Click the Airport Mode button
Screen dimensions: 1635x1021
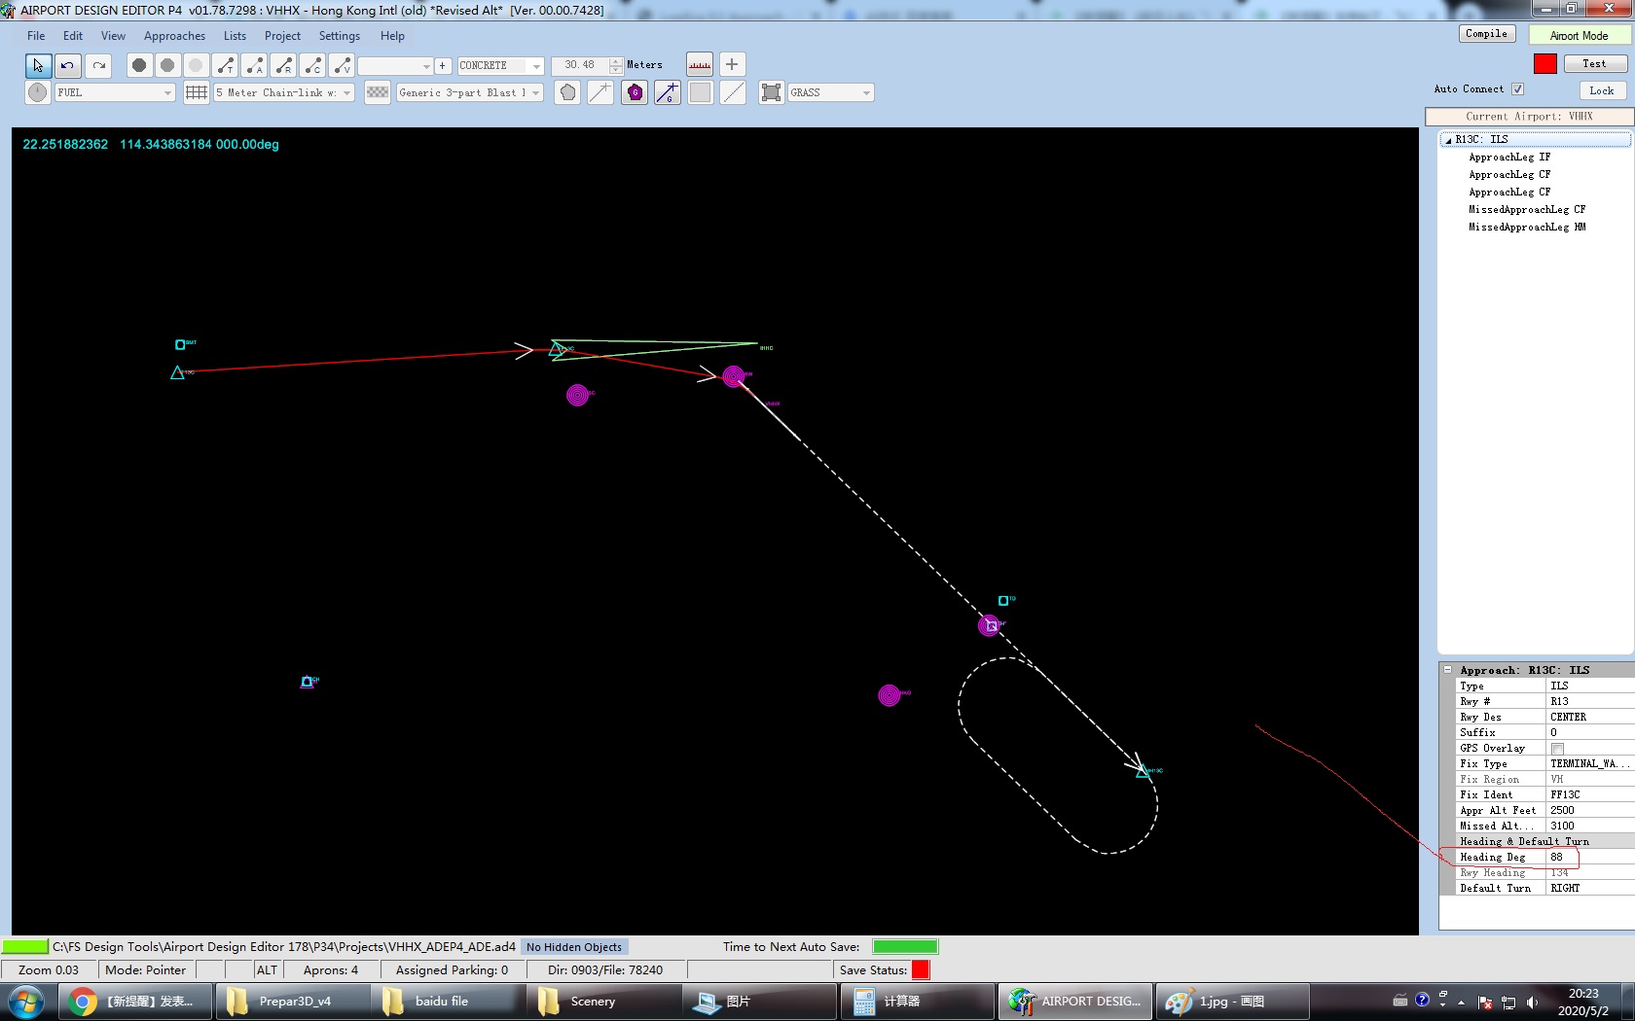click(1579, 36)
